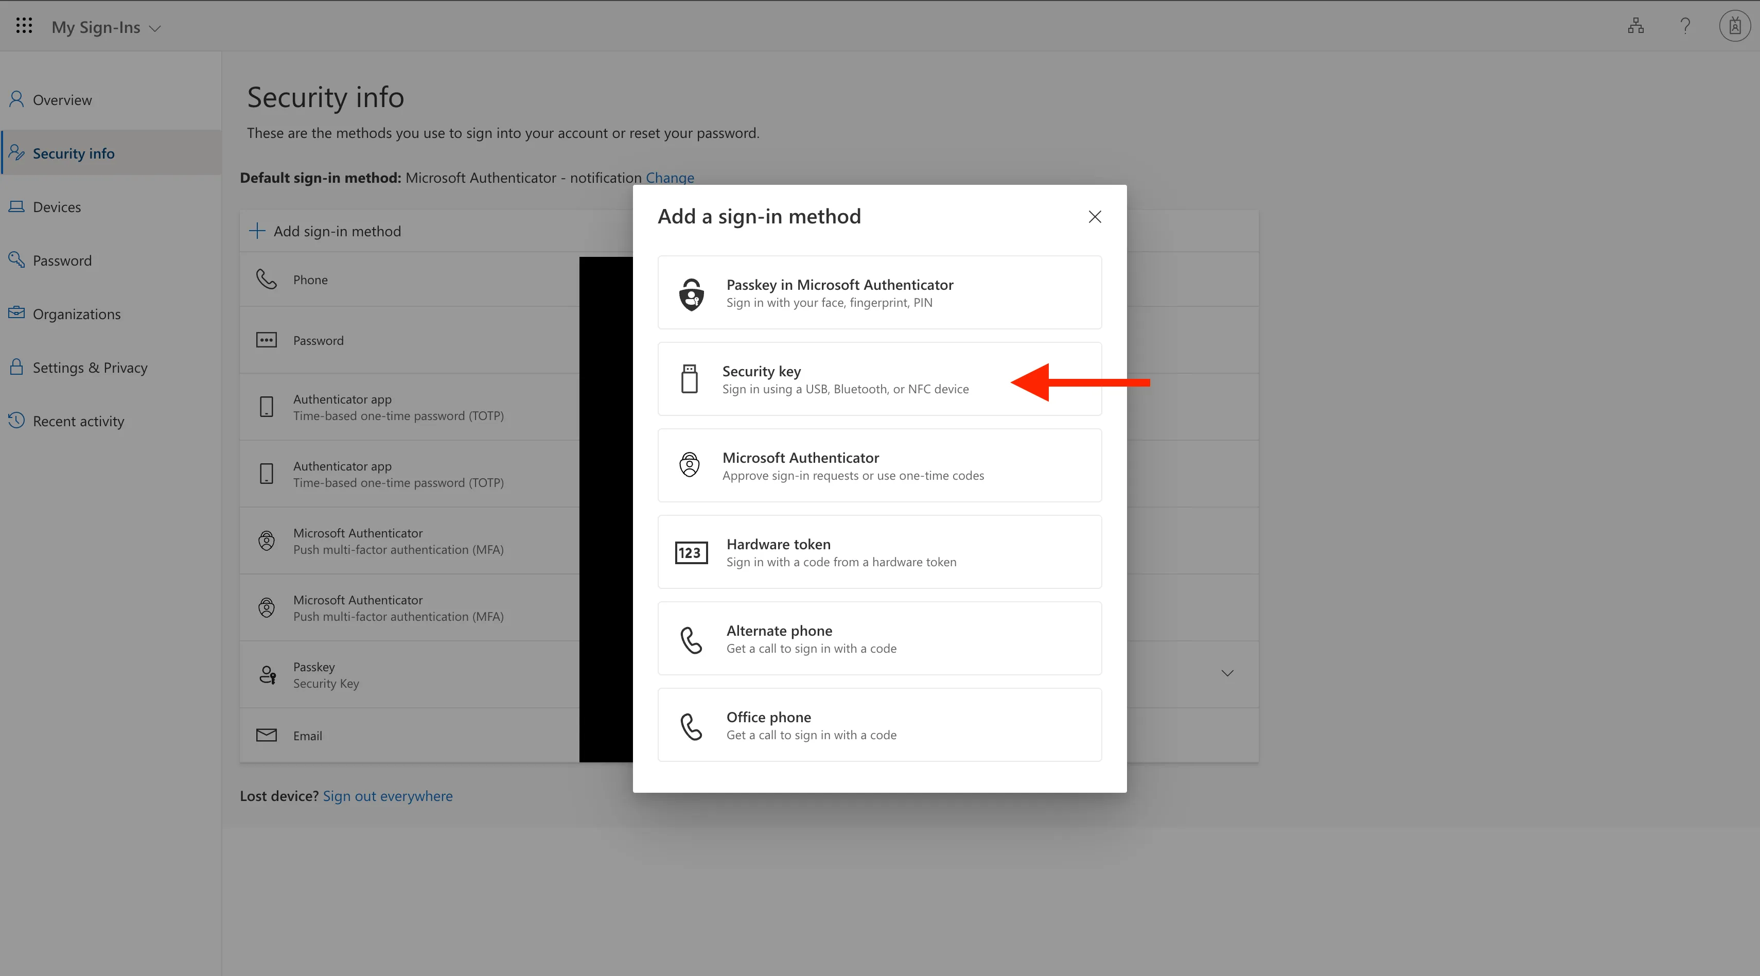Click the Alternate phone handset icon
The height and width of the screenshot is (976, 1760).
coord(692,640)
